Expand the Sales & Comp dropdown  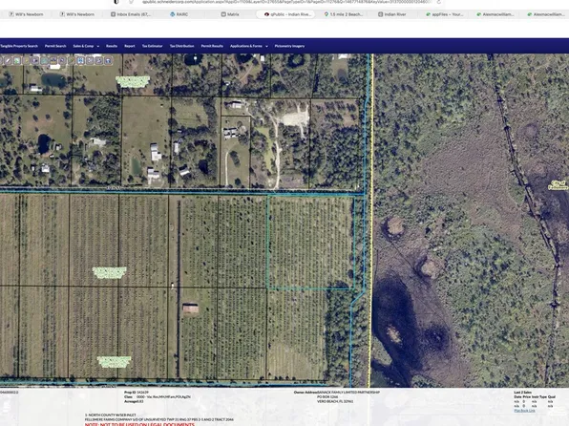point(86,46)
